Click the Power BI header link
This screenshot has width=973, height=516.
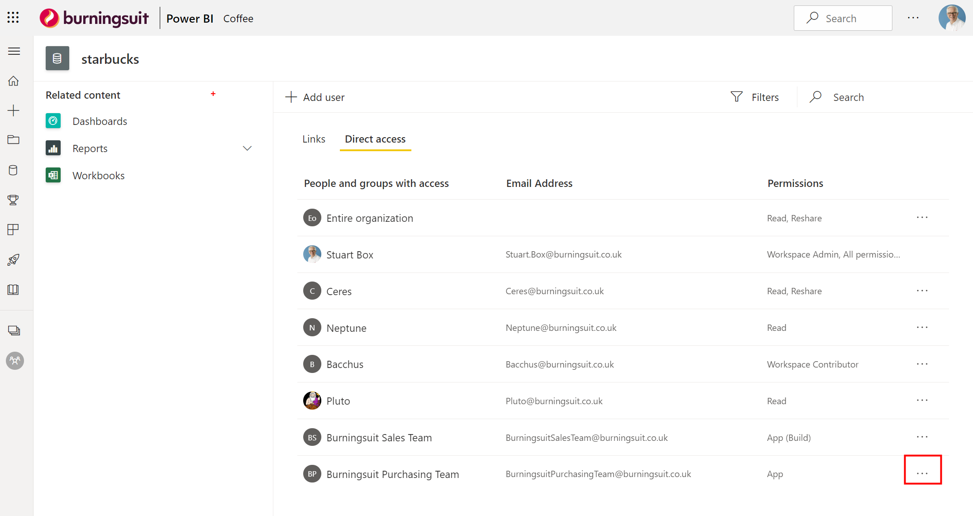(190, 19)
